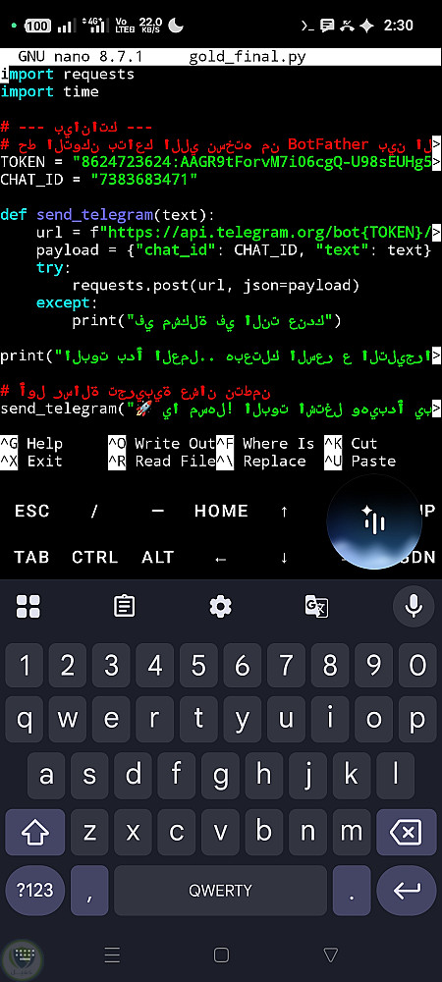Tap the QWERTY spacebar
442x982 pixels.
(x=220, y=890)
